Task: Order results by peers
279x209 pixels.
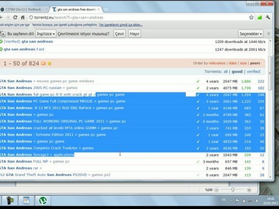Action: [x=255, y=63]
